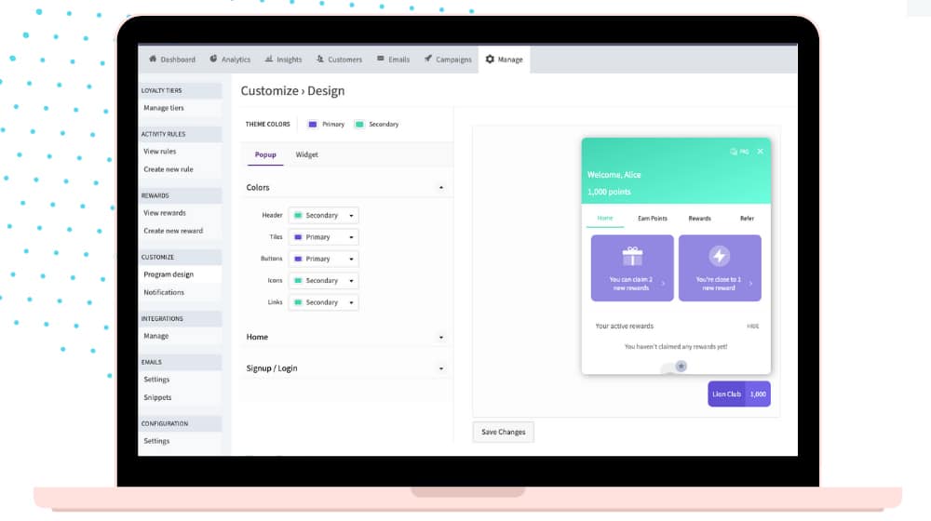Click the Dashboard home icon
Screen dimensions: 931x521
153,59
